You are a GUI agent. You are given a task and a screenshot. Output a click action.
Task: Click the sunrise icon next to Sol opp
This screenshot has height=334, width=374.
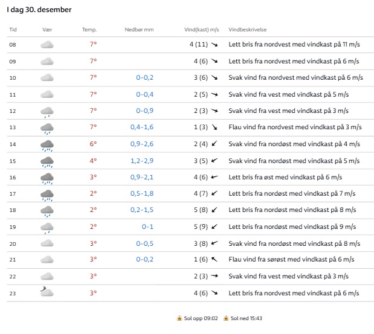point(179,318)
